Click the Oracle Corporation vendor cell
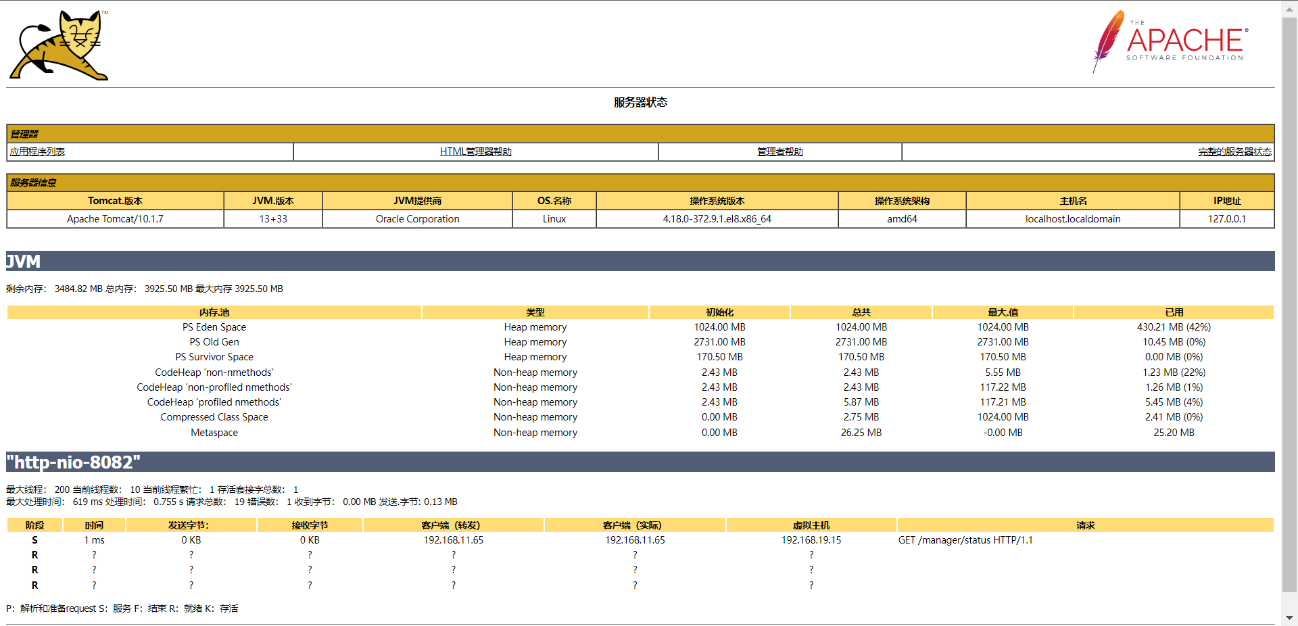This screenshot has height=626, width=1298. coord(418,219)
